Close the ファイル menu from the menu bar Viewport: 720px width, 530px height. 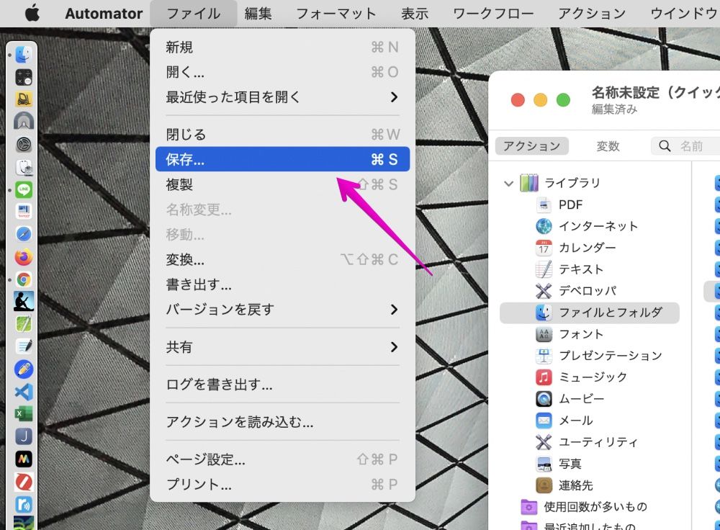point(193,13)
